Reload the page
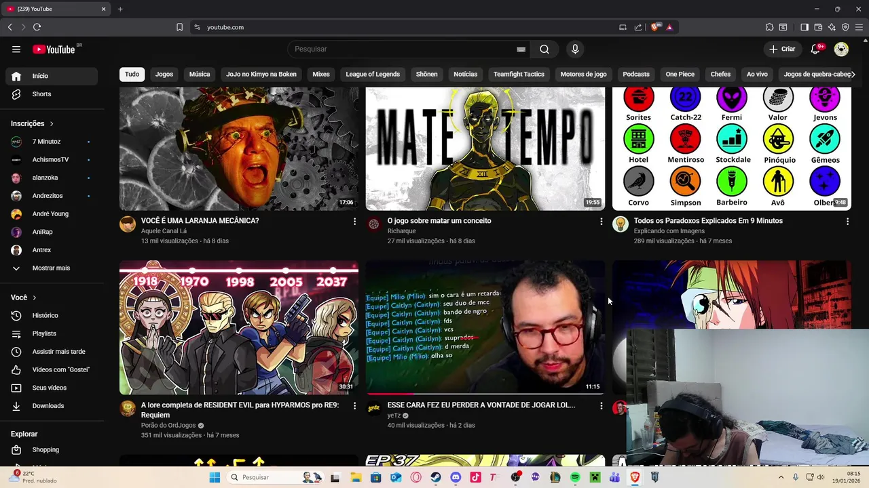Image resolution: width=869 pixels, height=488 pixels. click(x=37, y=27)
